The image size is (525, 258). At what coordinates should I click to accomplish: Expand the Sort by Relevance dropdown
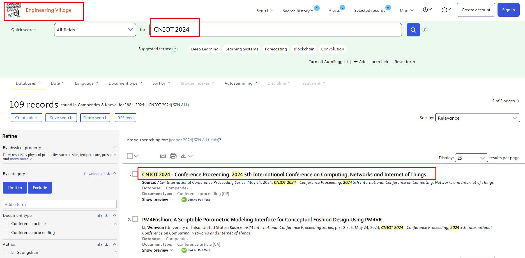[x=477, y=118]
